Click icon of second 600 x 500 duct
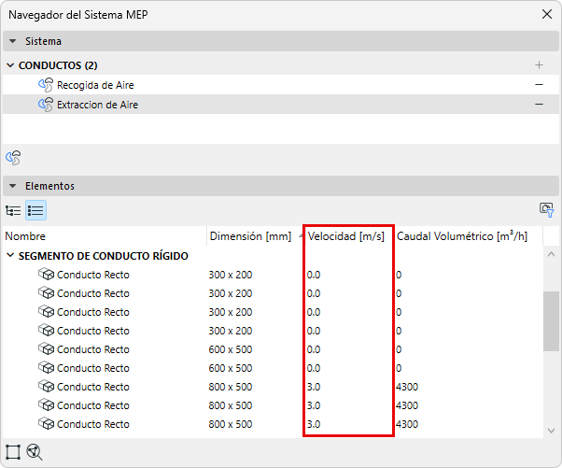562x468 pixels. click(x=46, y=368)
